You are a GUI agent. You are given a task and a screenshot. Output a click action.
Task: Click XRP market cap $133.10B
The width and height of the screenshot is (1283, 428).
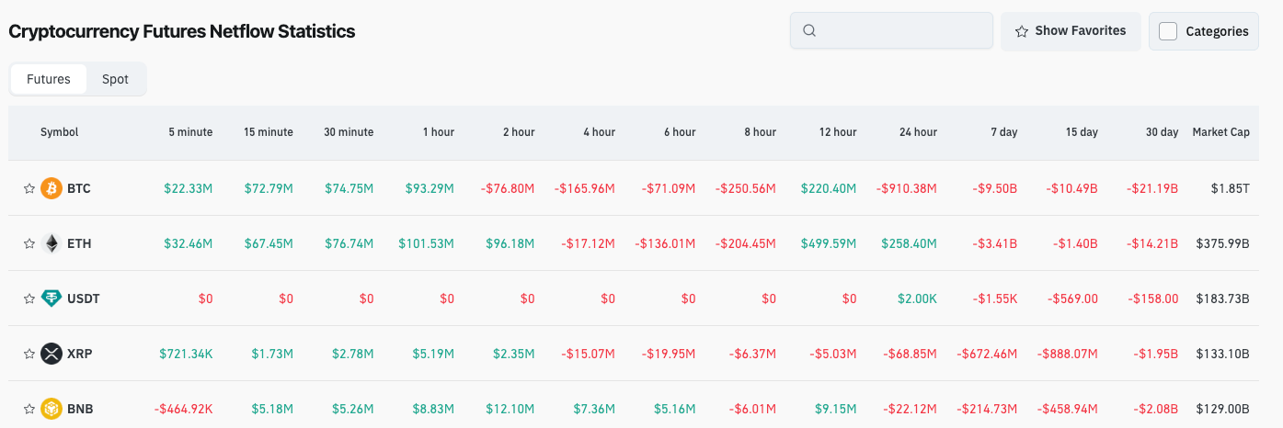tap(1223, 354)
